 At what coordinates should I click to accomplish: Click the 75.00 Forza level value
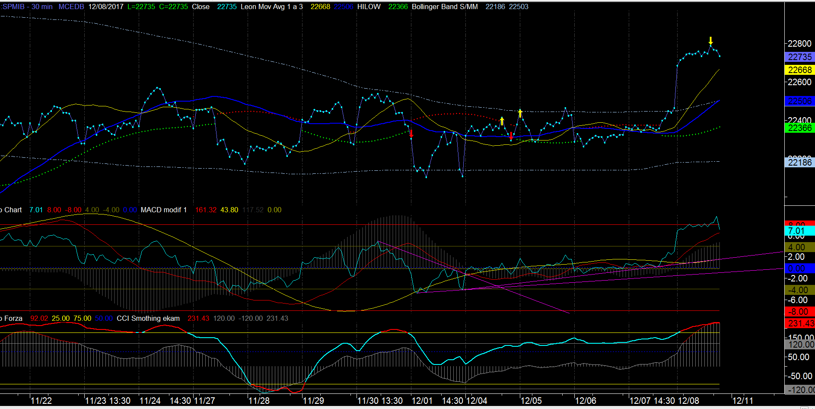click(x=82, y=319)
